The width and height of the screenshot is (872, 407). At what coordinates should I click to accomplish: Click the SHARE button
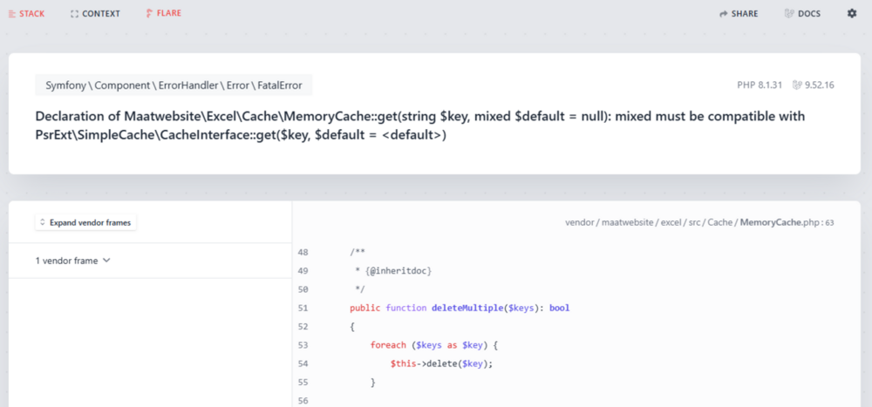(739, 13)
